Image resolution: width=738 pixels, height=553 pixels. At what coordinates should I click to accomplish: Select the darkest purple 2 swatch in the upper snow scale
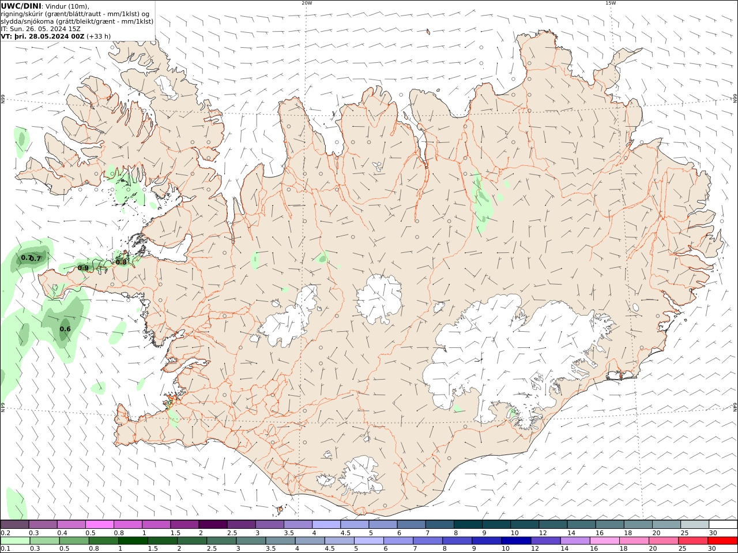tap(213, 525)
